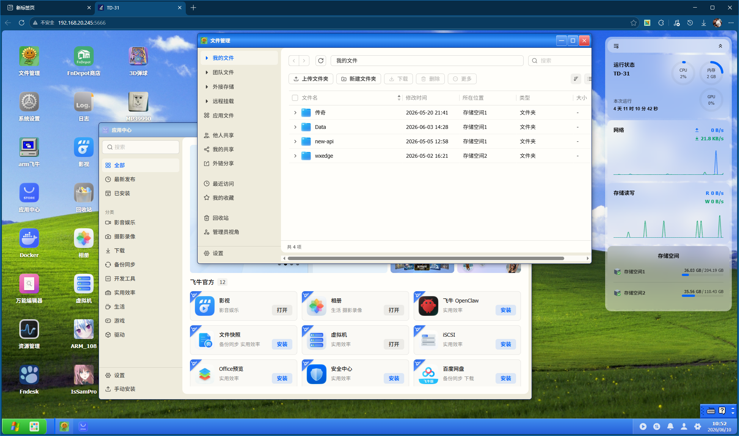Click the 存储空间1 usage bar
This screenshot has height=436, width=739.
pos(703,275)
